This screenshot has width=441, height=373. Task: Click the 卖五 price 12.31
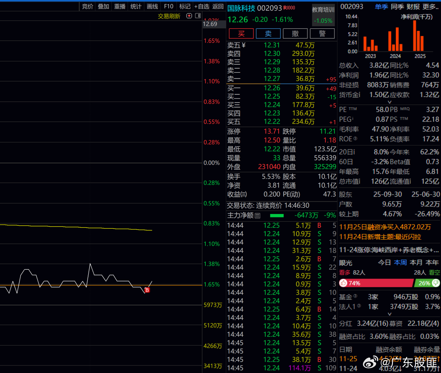tap(272, 45)
